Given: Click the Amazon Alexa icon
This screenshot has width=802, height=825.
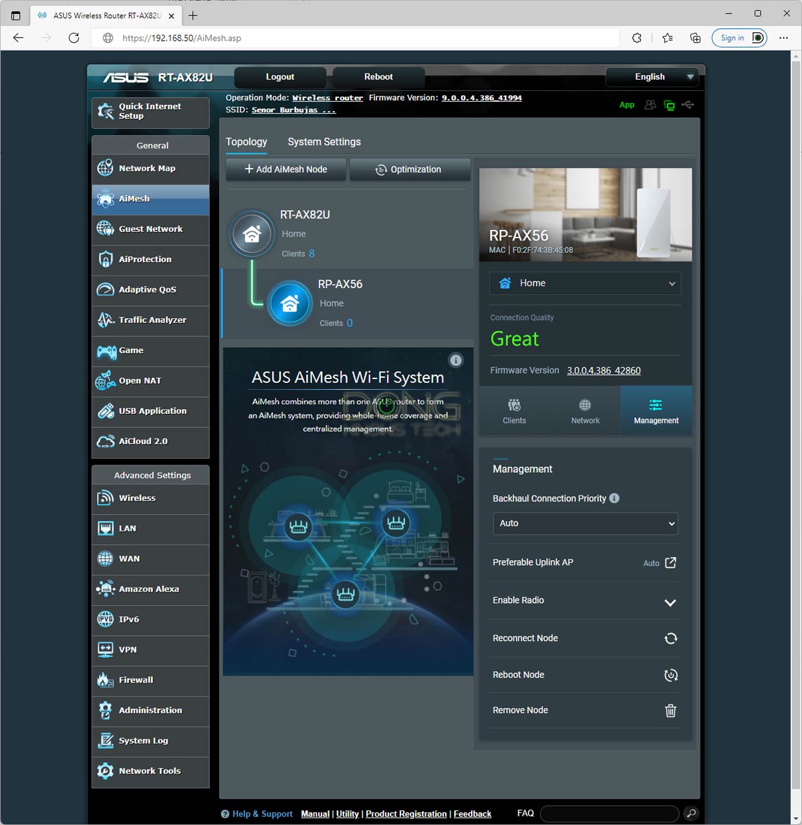Looking at the screenshot, I should (106, 589).
